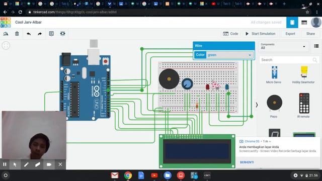Image resolution: width=322 pixels, height=181 pixels.
Task: Open YouTube from the shelf
Action: click(x=154, y=175)
